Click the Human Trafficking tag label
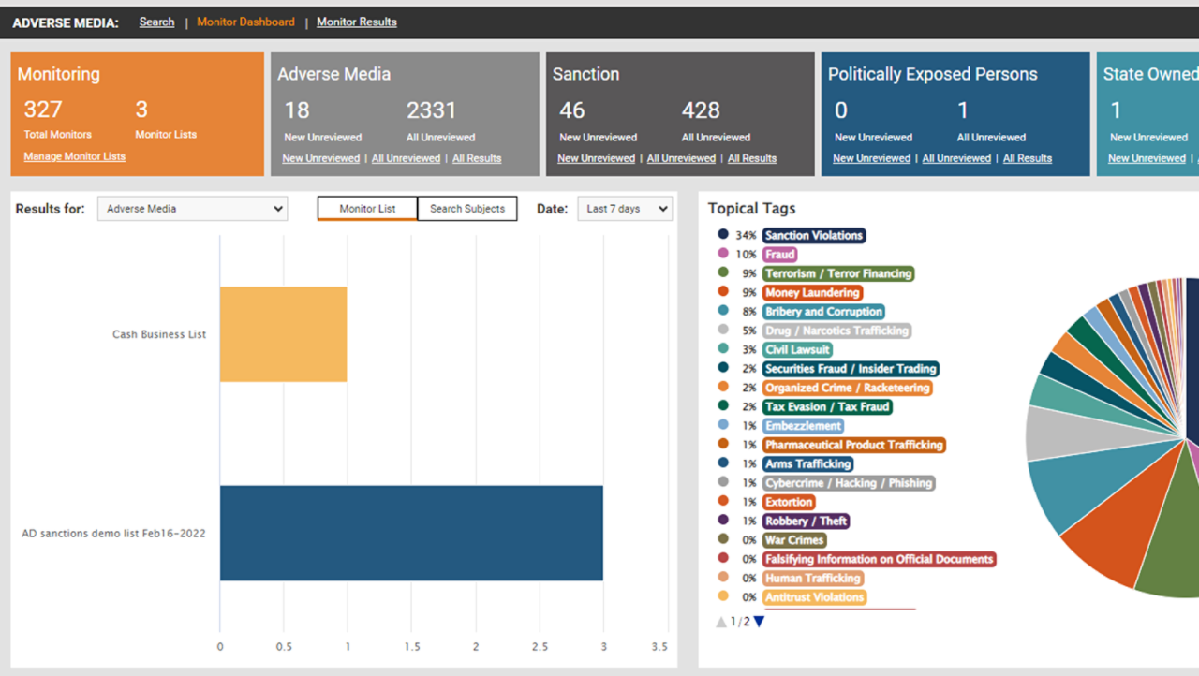 [812, 579]
